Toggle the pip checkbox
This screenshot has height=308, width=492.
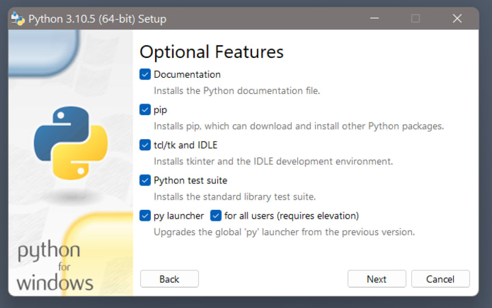pyautogui.click(x=145, y=110)
